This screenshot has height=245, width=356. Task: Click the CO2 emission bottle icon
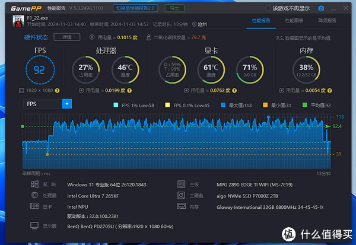148,37
